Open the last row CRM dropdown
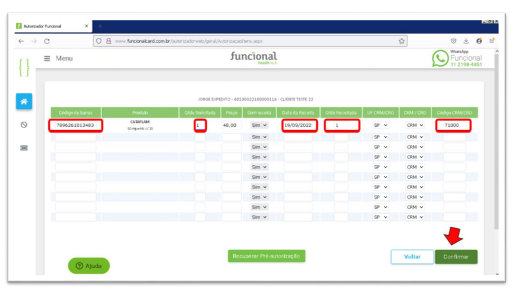The image size is (513, 289). [415, 217]
